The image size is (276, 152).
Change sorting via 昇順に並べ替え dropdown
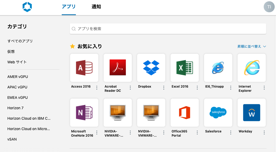tap(251, 46)
